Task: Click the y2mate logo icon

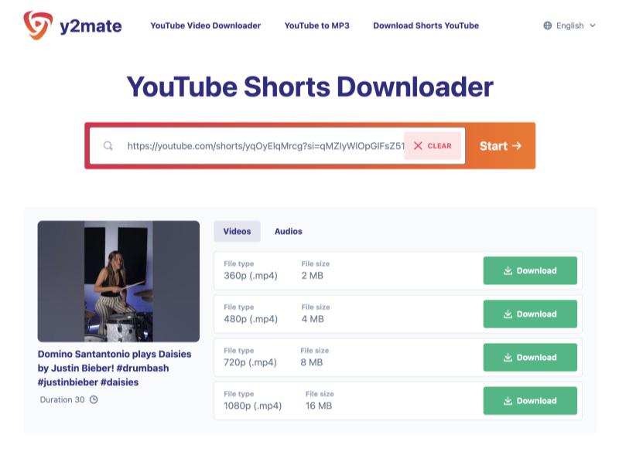Action: (x=38, y=25)
